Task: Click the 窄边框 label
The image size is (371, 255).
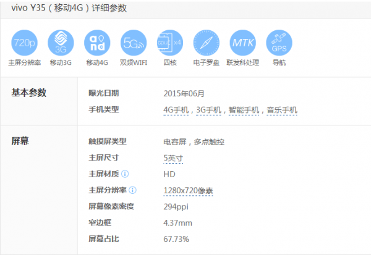Action: tap(100, 223)
